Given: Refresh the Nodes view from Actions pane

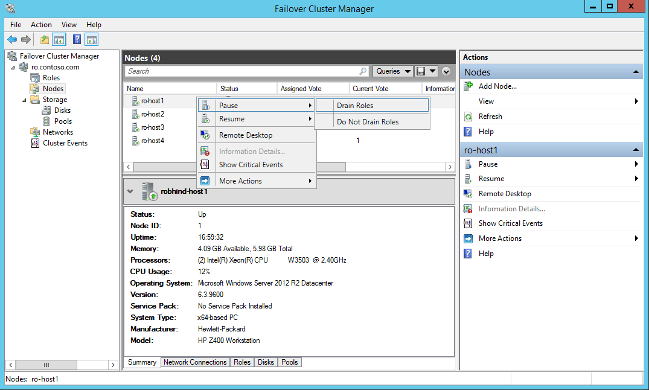Looking at the screenshot, I should coord(497,116).
